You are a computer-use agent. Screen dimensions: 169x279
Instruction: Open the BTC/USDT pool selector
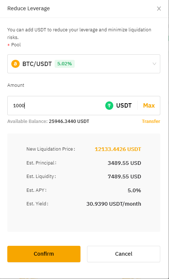[x=84, y=64]
